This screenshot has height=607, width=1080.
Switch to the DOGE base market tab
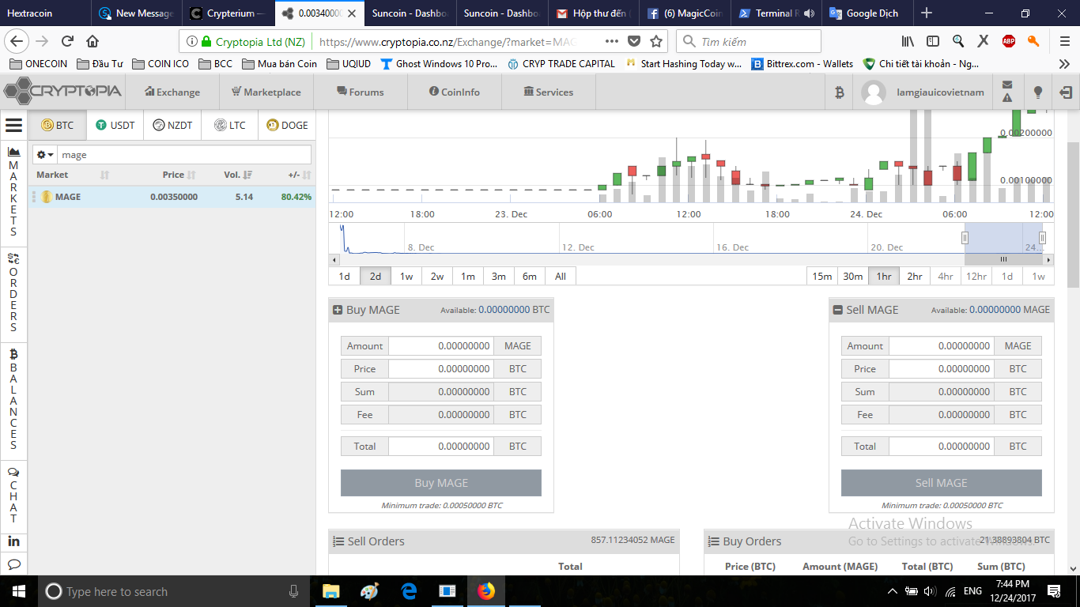click(287, 125)
